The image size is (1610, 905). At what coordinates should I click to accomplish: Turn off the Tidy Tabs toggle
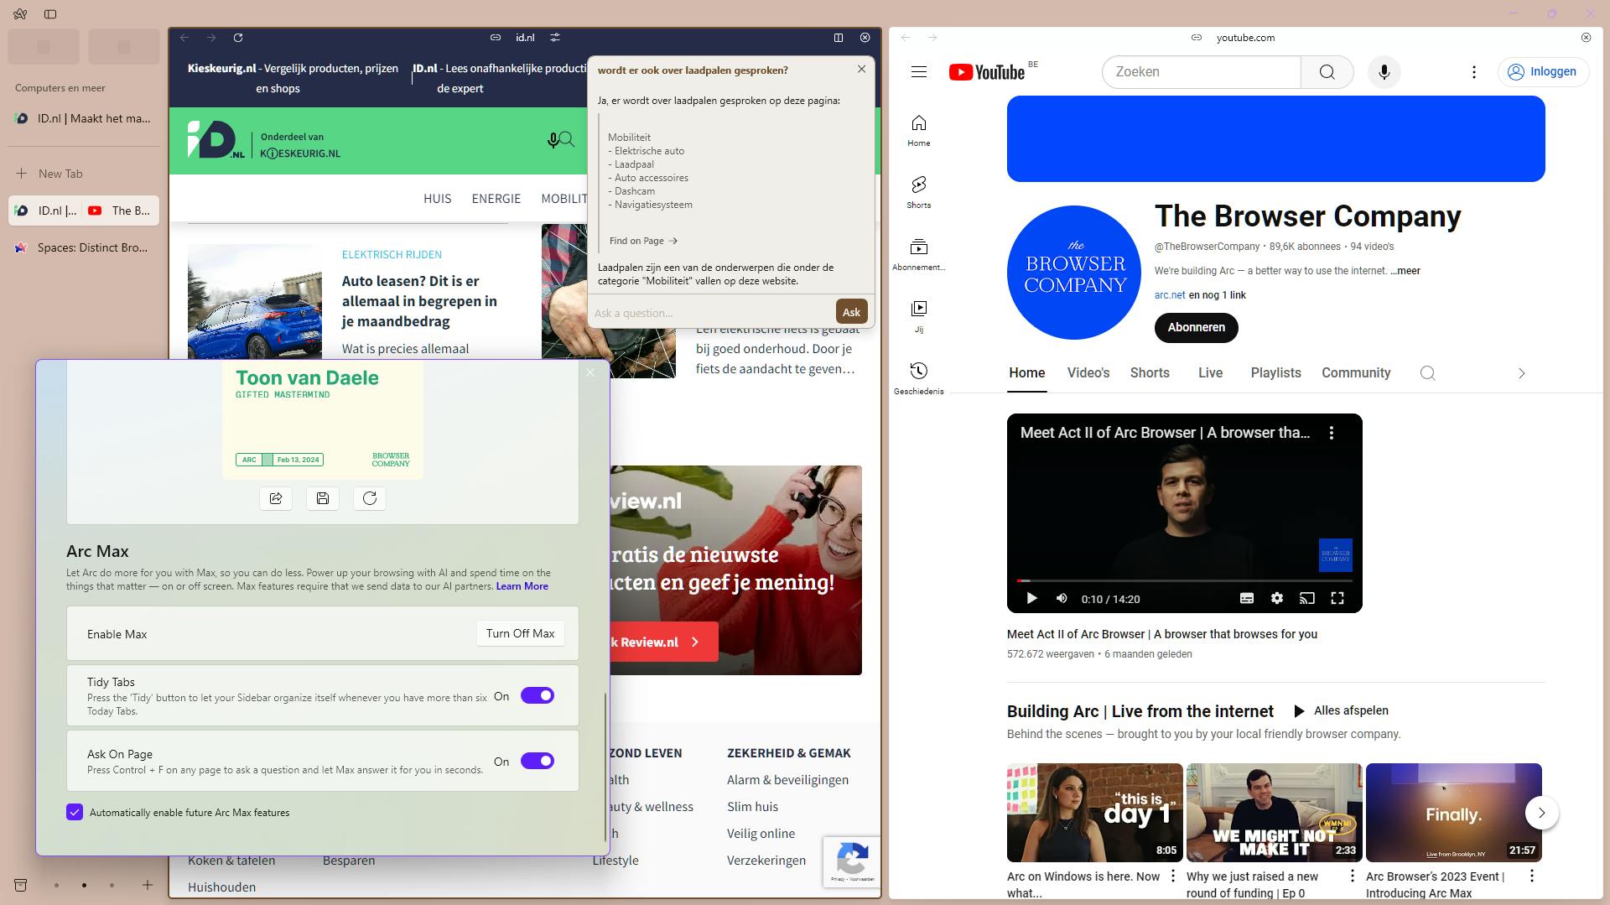click(538, 695)
